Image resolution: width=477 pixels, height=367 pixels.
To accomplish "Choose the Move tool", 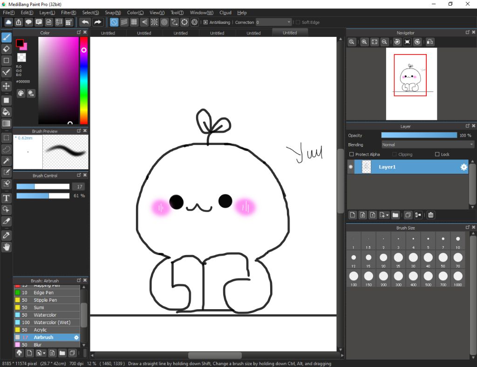I will pyautogui.click(x=7, y=86).
